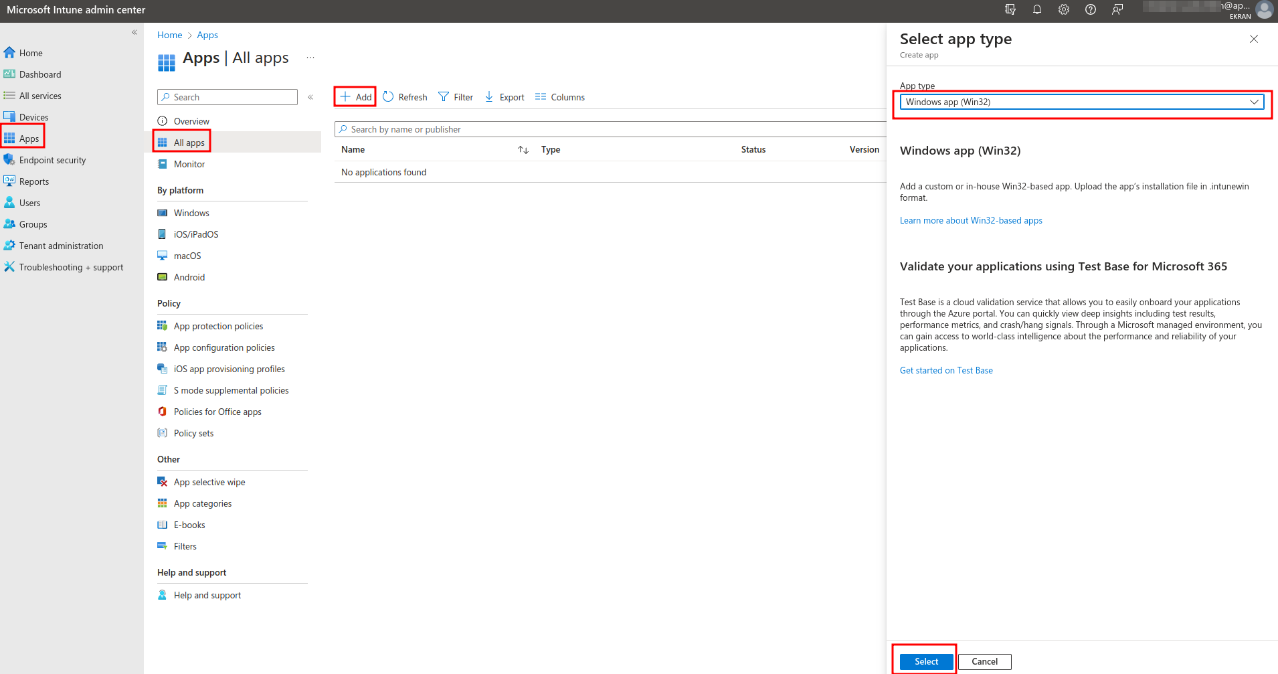The height and width of the screenshot is (674, 1278).
Task: Open Endpoint security in left navigation
Action: (x=52, y=160)
